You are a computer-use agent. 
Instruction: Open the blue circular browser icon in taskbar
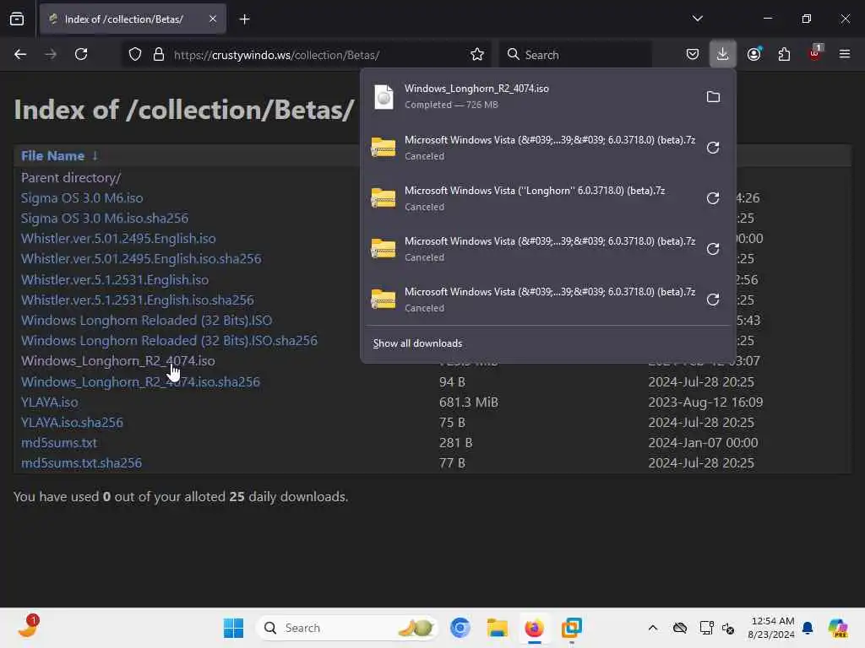point(460,628)
